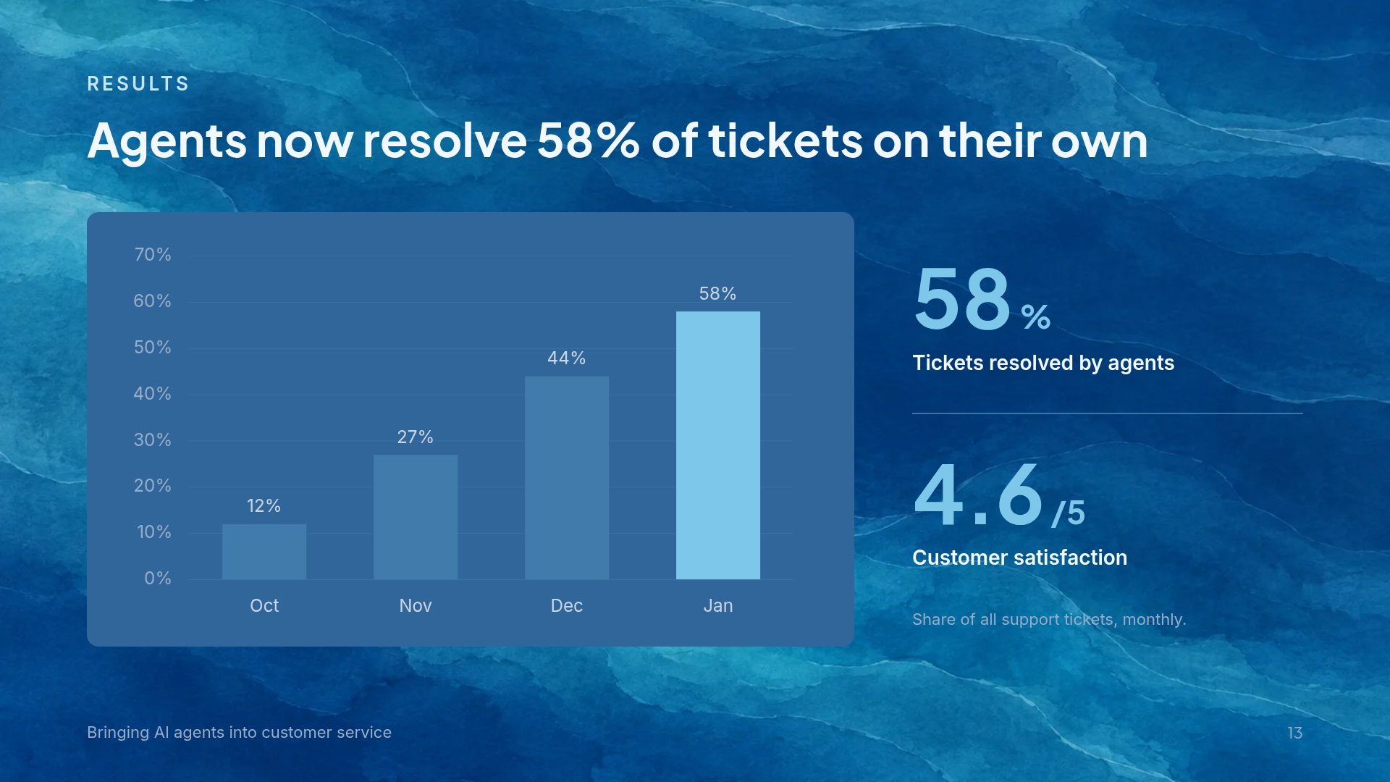Select the 4.6 /5 statistic
Image resolution: width=1390 pixels, height=782 pixels.
999,495
